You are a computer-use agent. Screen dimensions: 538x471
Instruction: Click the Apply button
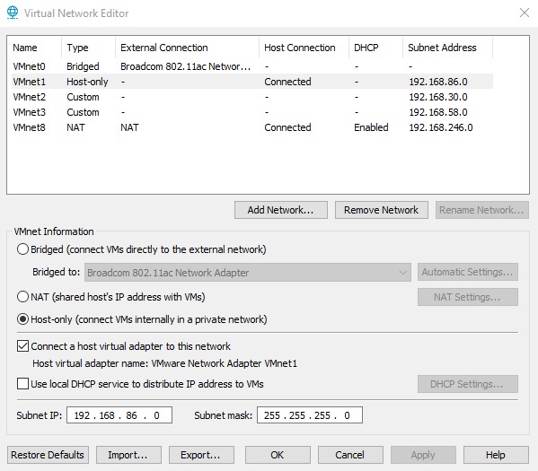pyautogui.click(x=423, y=455)
